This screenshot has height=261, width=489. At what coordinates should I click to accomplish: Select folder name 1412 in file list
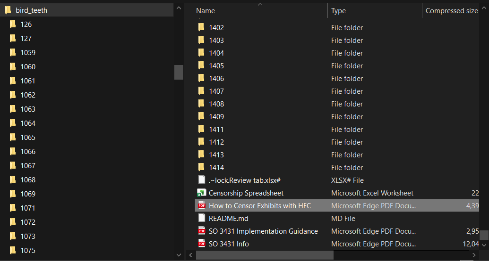point(216,142)
